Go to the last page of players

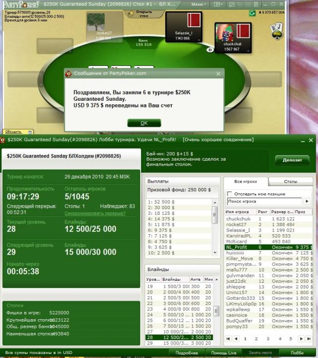click(x=309, y=339)
